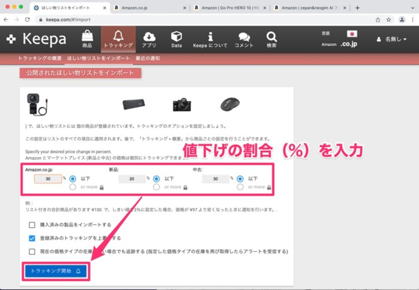The width and height of the screenshot is (419, 290).
Task: Enable 購入済みの製品をインポートする checkbox
Action: pos(32,225)
